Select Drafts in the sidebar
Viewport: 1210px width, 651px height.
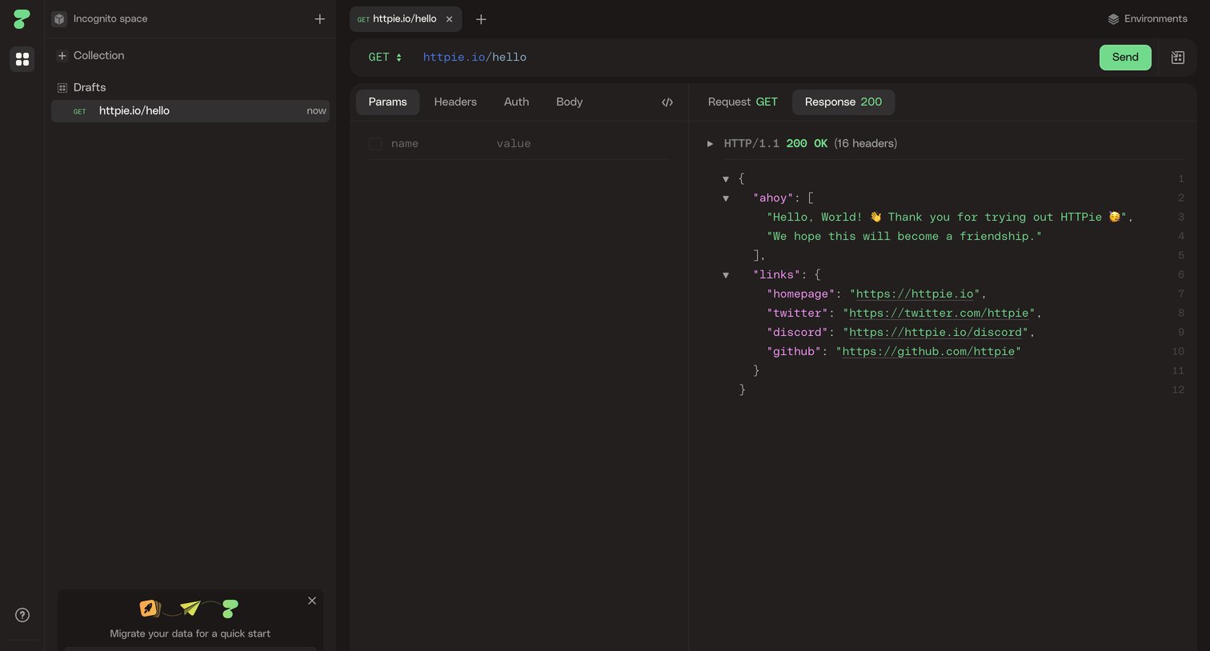click(82, 87)
